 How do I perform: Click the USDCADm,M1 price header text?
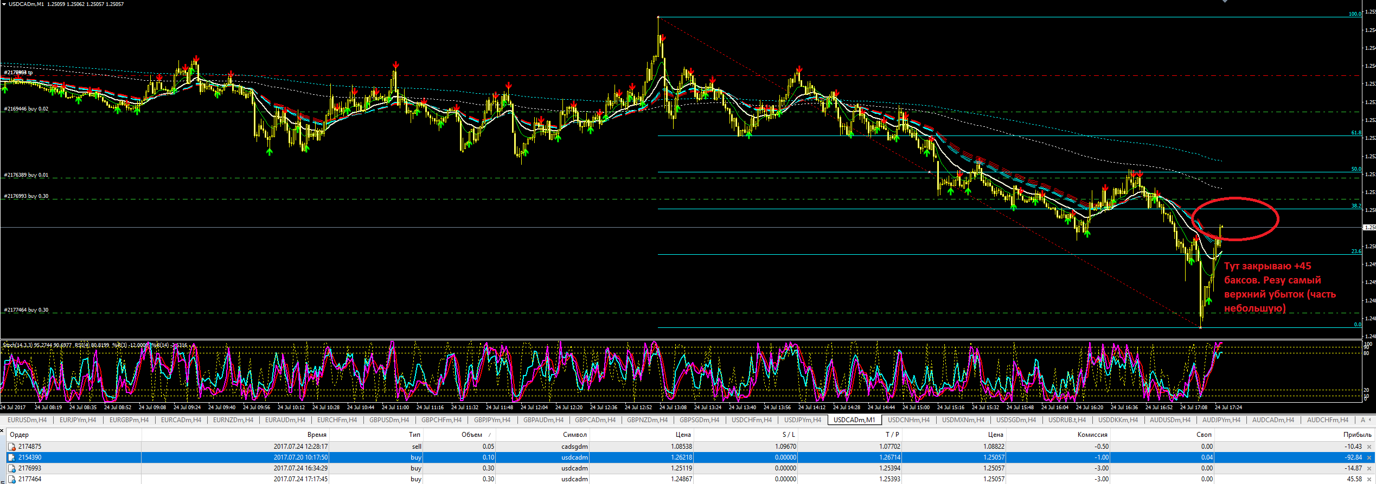(66, 4)
